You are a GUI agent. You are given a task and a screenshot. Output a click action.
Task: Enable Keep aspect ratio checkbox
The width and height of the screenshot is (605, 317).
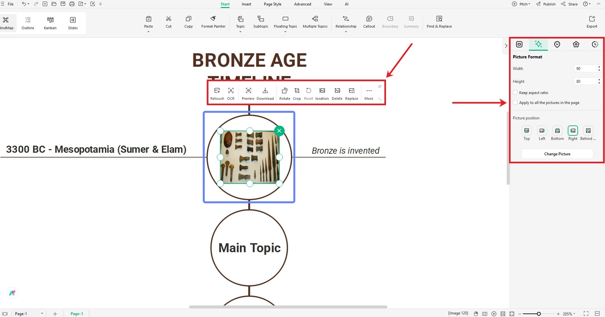tap(515, 92)
